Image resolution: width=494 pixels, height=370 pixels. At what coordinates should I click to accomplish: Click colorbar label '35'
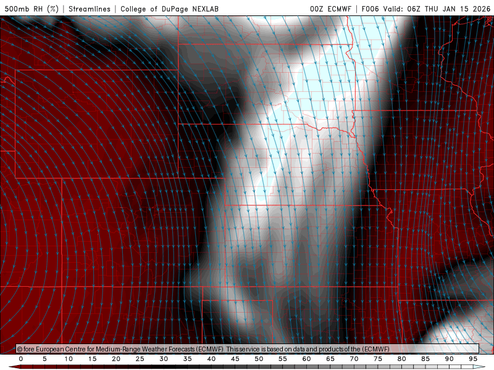click(x=188, y=359)
